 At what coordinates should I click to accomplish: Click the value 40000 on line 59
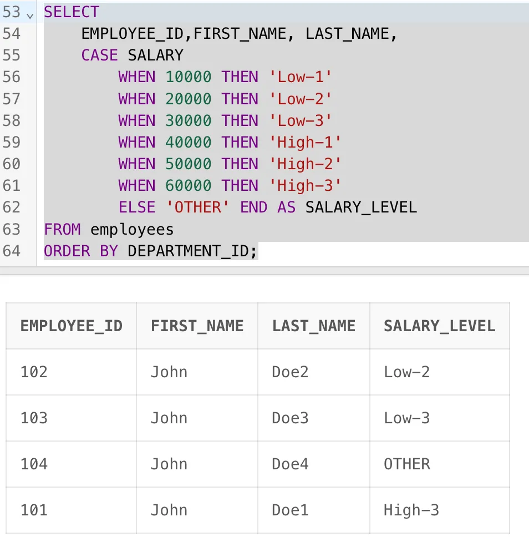tap(189, 143)
